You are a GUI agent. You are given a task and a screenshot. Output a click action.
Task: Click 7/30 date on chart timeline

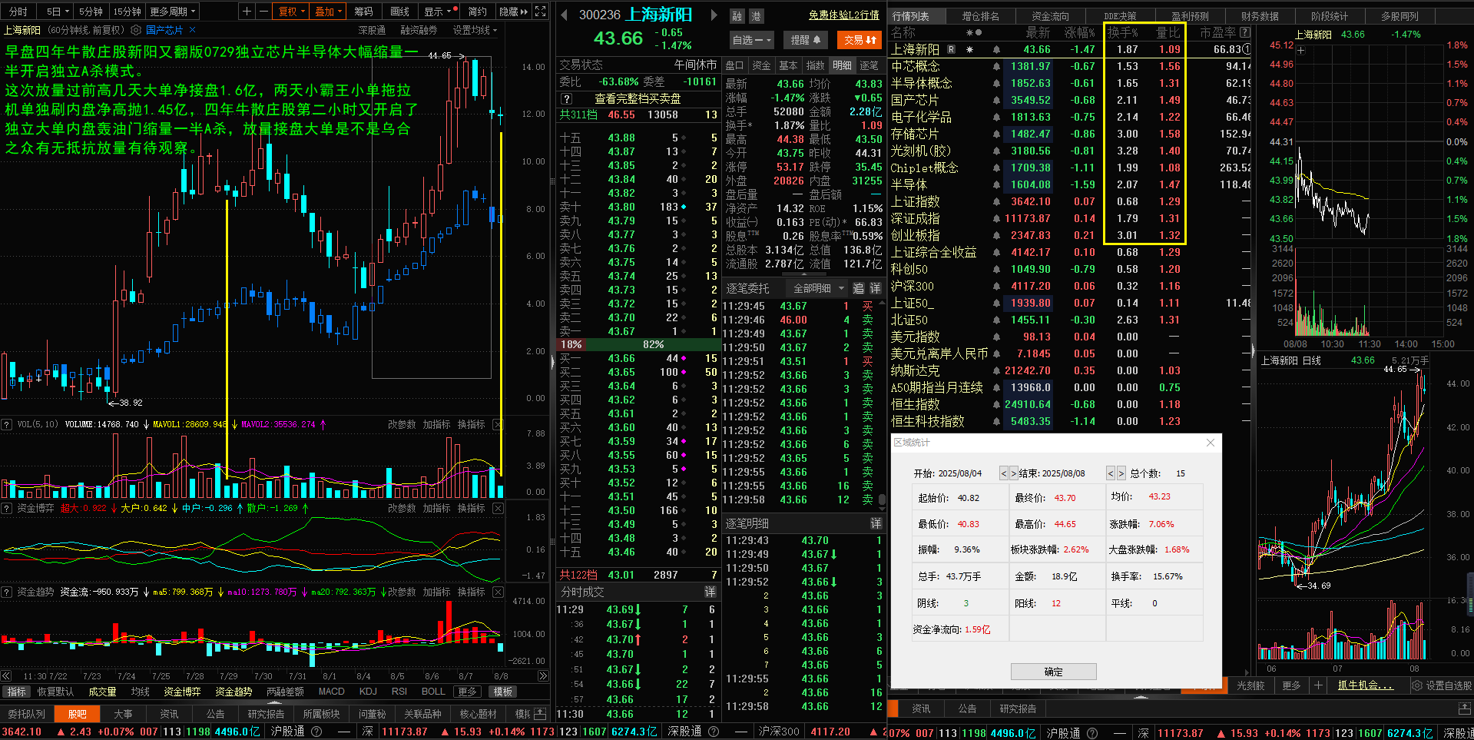tap(263, 676)
